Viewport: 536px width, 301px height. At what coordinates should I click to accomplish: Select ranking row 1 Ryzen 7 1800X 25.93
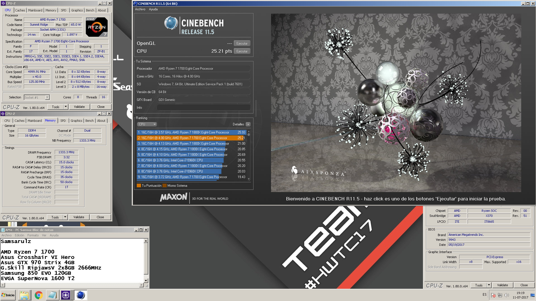pos(192,132)
